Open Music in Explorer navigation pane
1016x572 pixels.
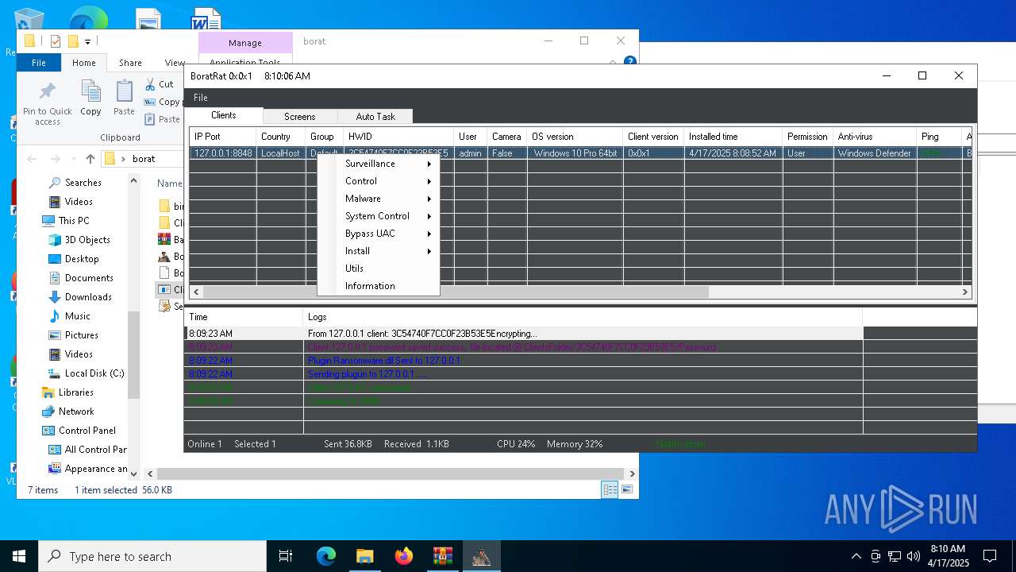78,316
